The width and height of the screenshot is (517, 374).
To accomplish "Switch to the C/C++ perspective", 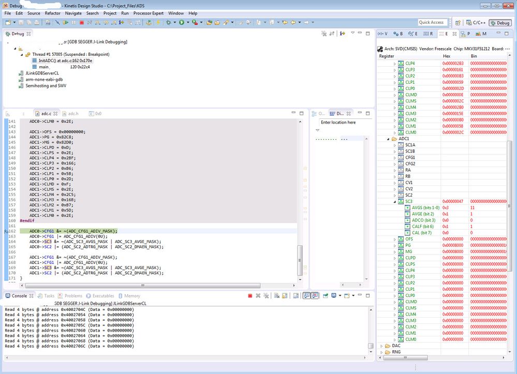I will point(476,23).
